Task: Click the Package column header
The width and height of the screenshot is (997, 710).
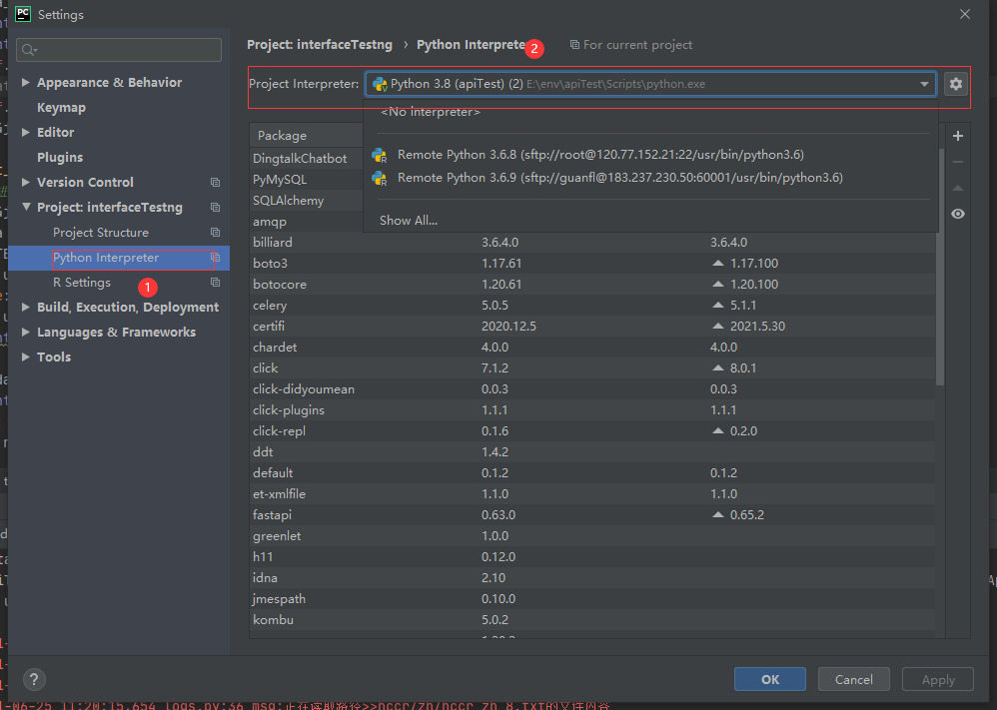Action: coord(307,136)
